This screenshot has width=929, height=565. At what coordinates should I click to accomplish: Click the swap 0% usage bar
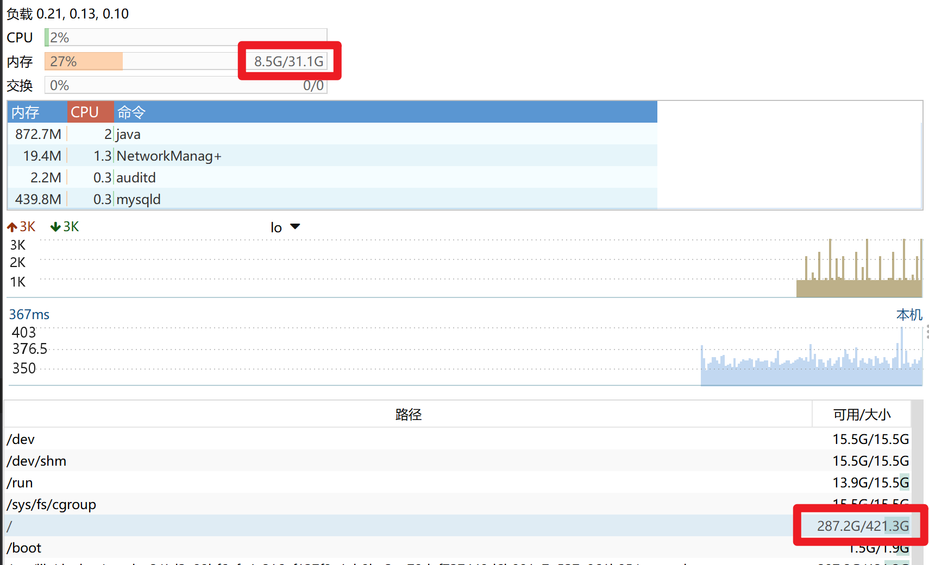[x=186, y=85]
